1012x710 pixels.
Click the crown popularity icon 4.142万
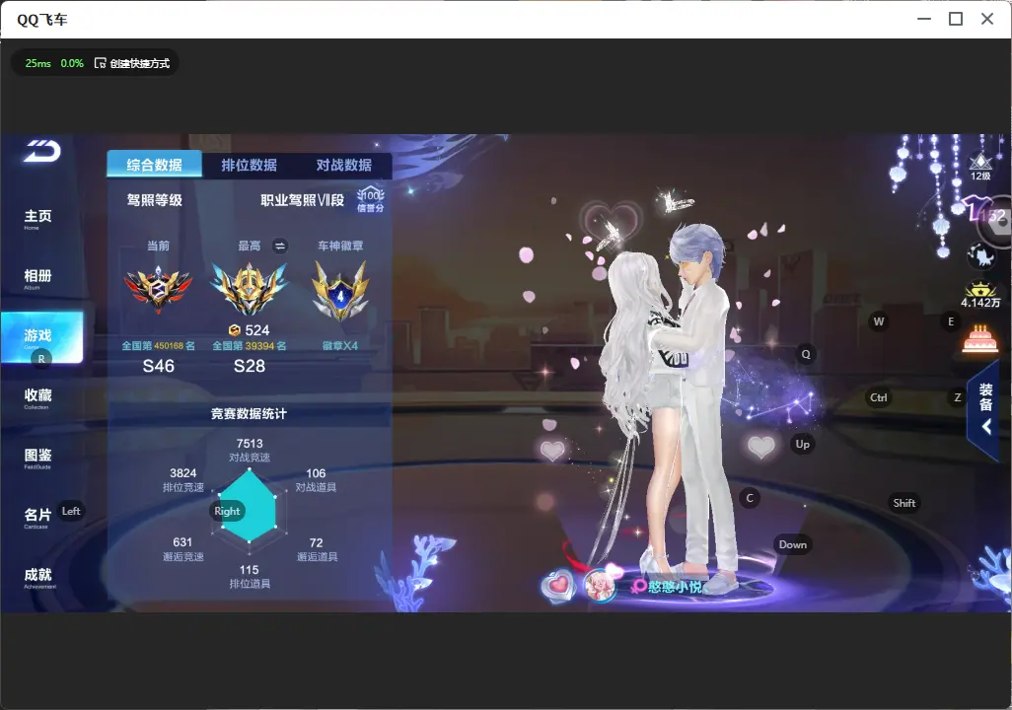[x=980, y=295]
